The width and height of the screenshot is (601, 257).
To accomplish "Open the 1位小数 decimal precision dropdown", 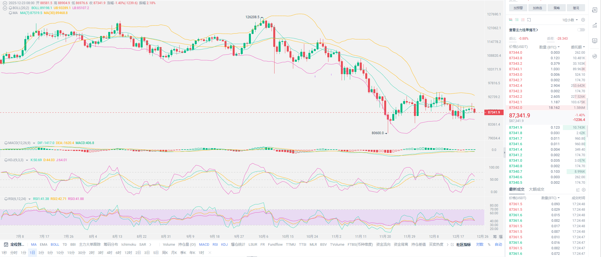I will click(570, 20).
